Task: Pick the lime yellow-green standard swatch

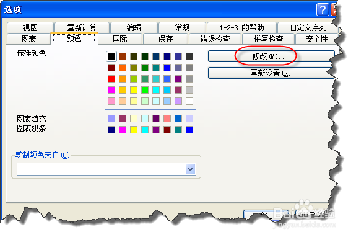Action: pyautogui.click(x=134, y=79)
